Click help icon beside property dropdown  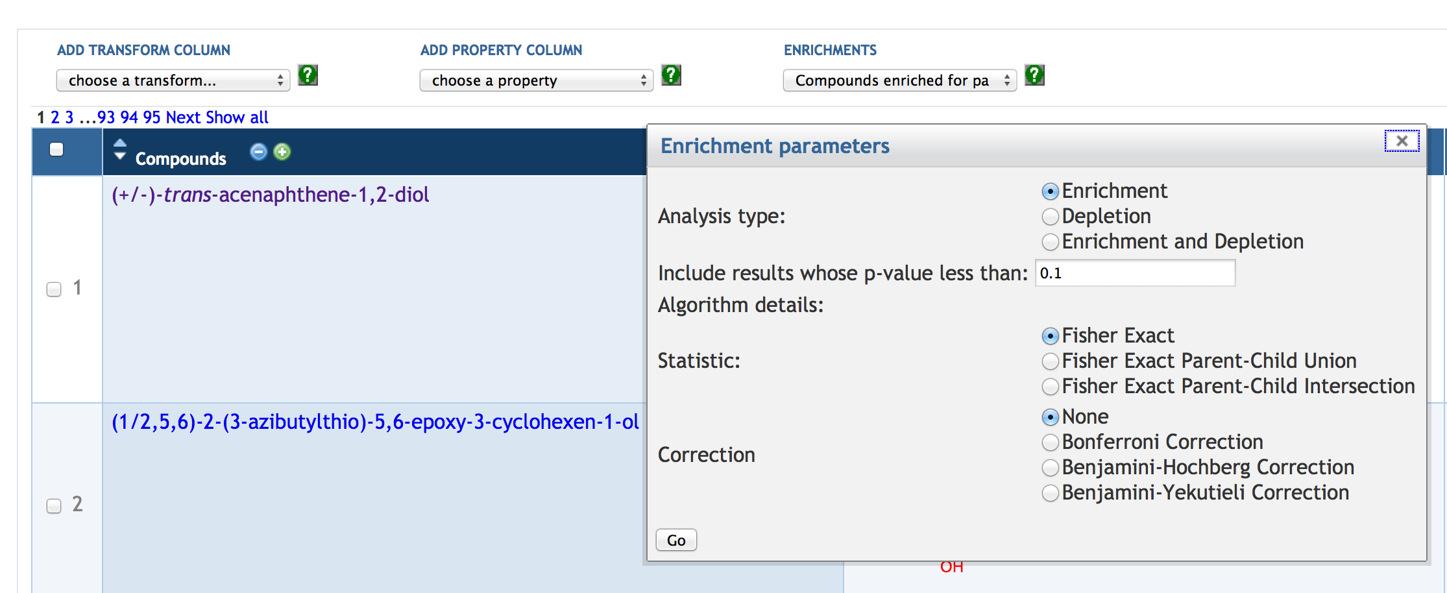click(x=671, y=75)
